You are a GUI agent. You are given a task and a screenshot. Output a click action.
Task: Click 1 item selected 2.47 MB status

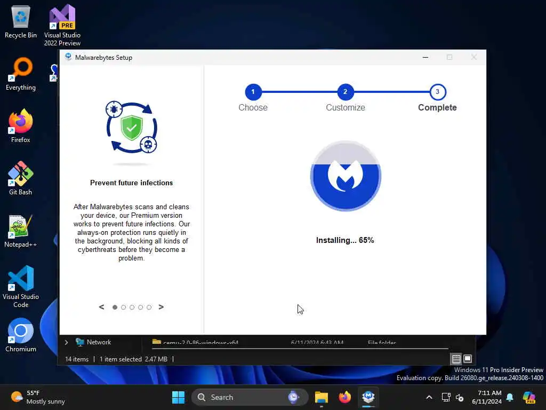click(134, 359)
